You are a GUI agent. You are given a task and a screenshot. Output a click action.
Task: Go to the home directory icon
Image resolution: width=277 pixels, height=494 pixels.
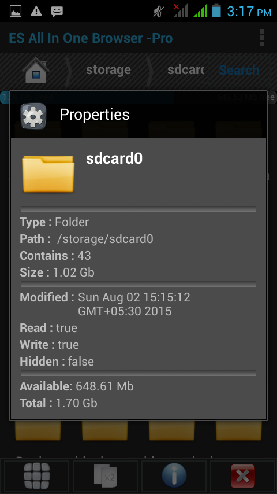click(x=36, y=70)
